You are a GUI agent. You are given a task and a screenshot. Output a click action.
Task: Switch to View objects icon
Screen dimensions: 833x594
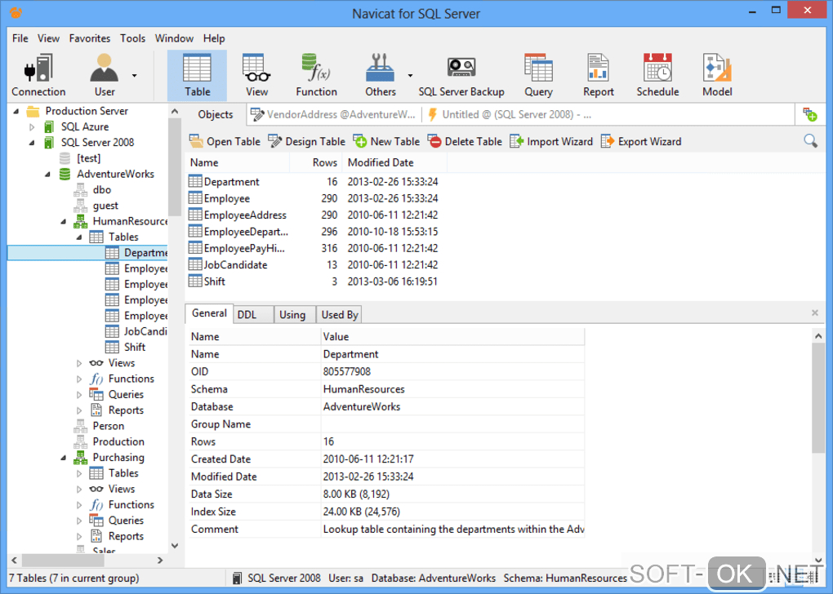click(x=256, y=75)
